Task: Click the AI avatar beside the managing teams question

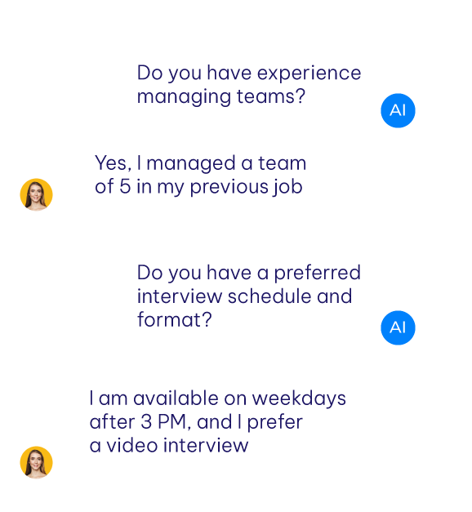Action: [x=398, y=110]
